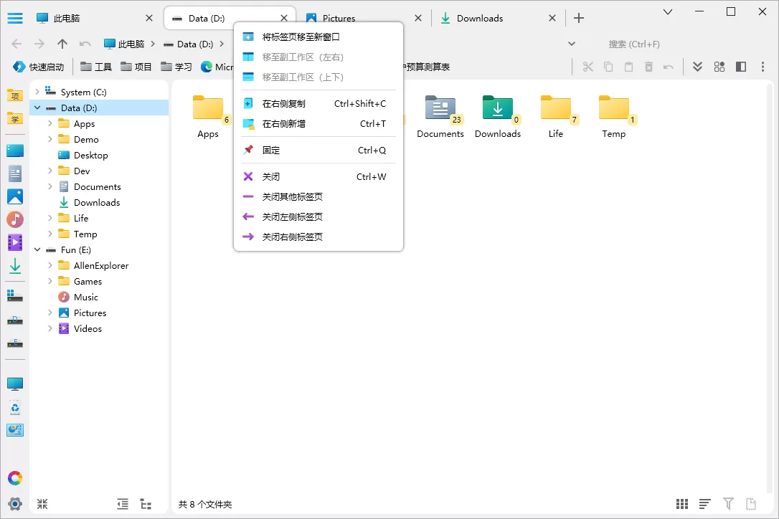This screenshot has width=779, height=519.
Task: Toggle the sort order icon near bottom right
Action: point(704,504)
